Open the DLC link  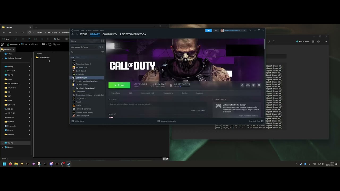[131, 93]
